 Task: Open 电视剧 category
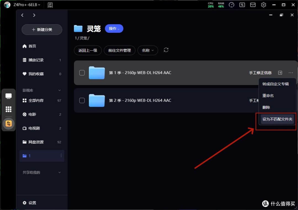42,128
